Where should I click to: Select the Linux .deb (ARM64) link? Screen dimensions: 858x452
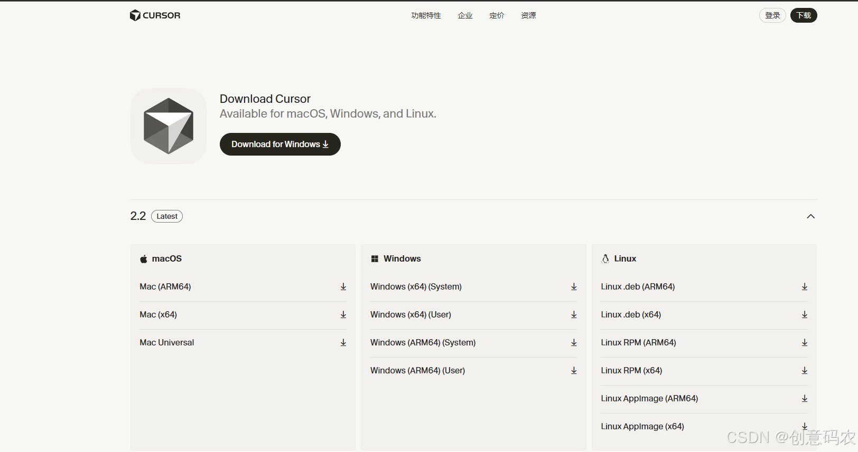coord(638,286)
